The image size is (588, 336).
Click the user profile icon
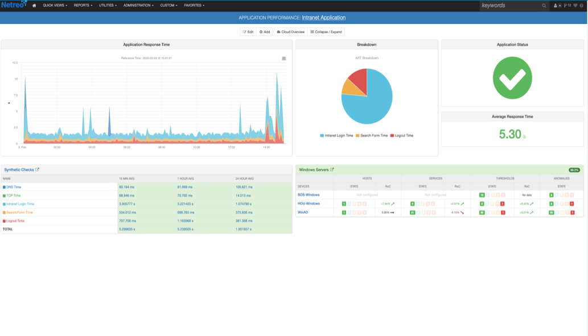click(556, 6)
